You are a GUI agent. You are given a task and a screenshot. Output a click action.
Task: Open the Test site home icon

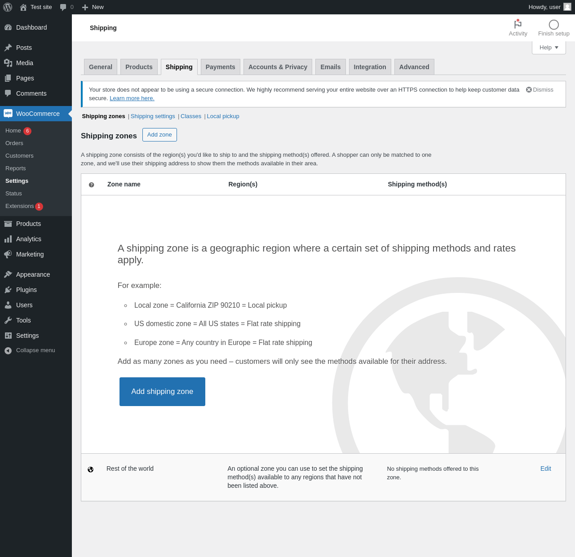pyautogui.click(x=23, y=7)
